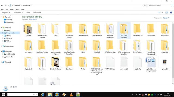Open the View menu
The width and height of the screenshot is (174, 97).
point(12,9)
